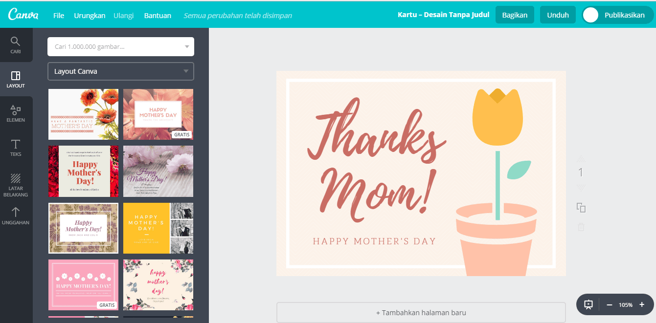Select the pink Happy Mother's Day layout
Screen dimensions: 656x323
pyautogui.click(x=83, y=285)
